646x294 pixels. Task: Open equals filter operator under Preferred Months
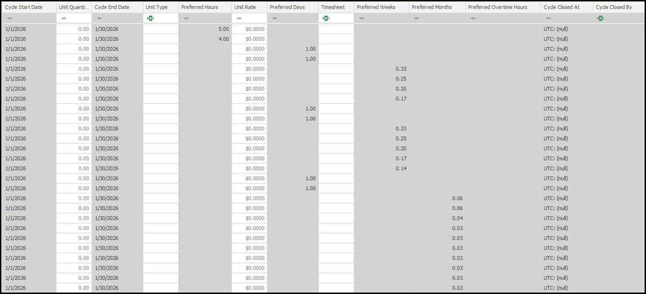[x=416, y=19]
